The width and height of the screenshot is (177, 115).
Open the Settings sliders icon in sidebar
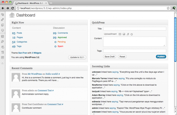tap(2, 58)
